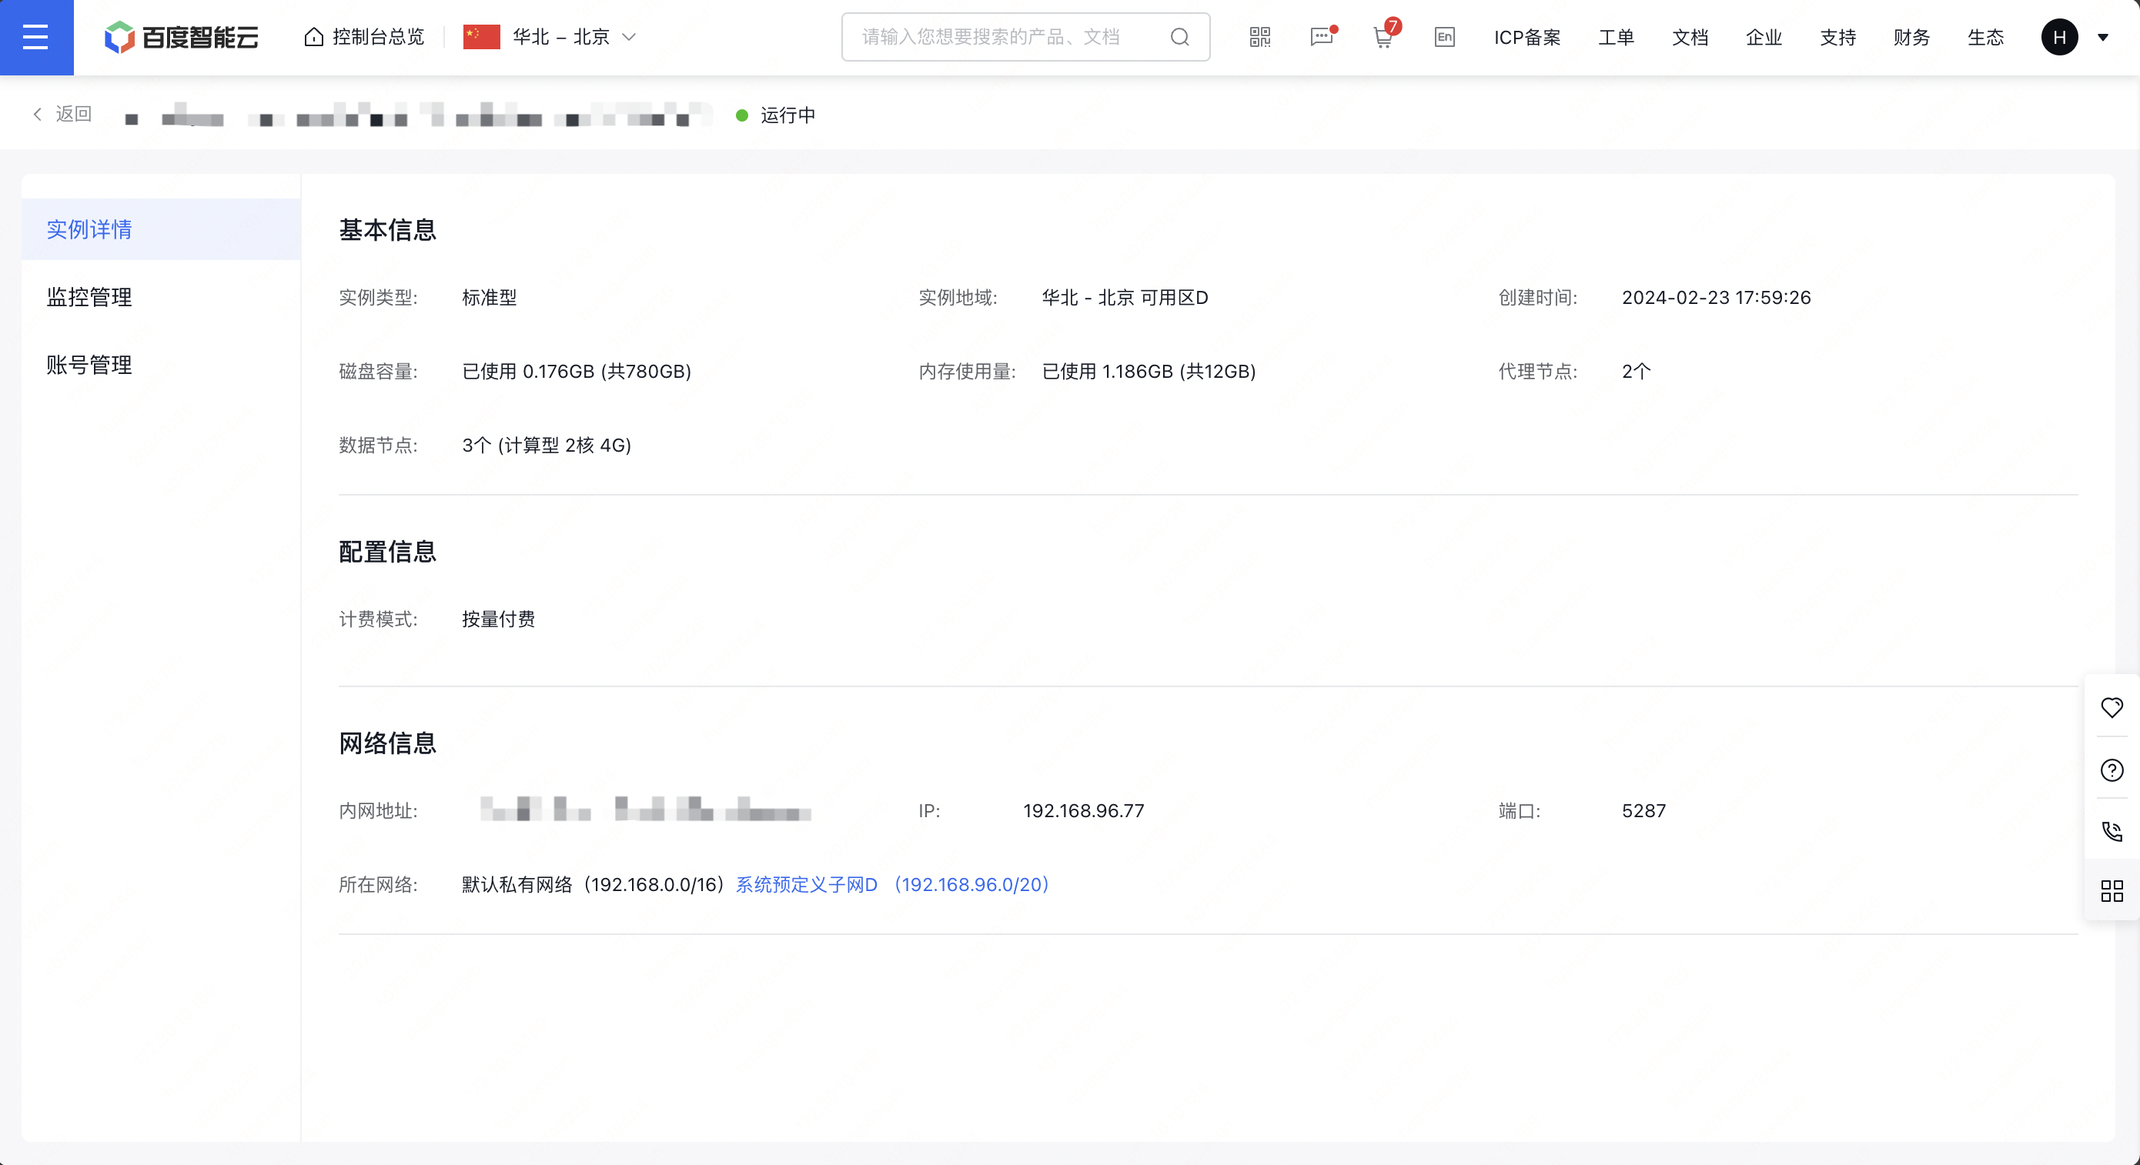Click the search magnifier icon

(x=1179, y=38)
